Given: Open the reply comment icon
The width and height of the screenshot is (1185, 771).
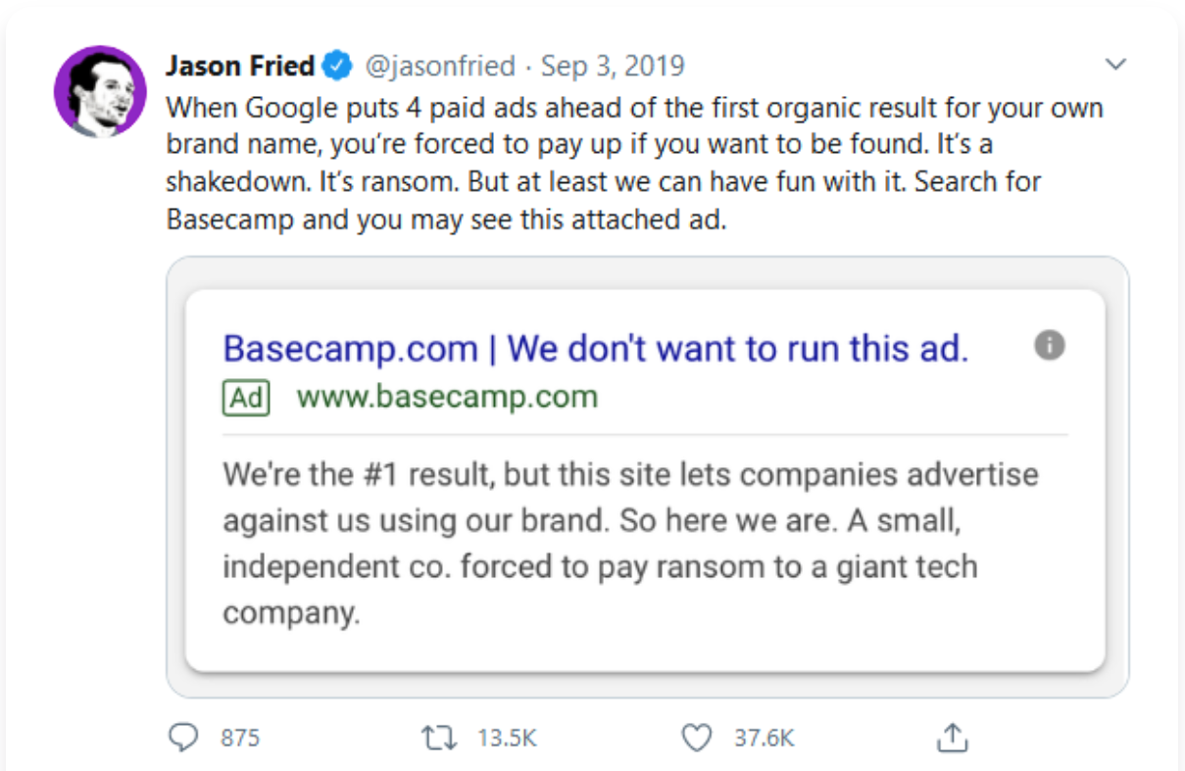Looking at the screenshot, I should tap(183, 737).
